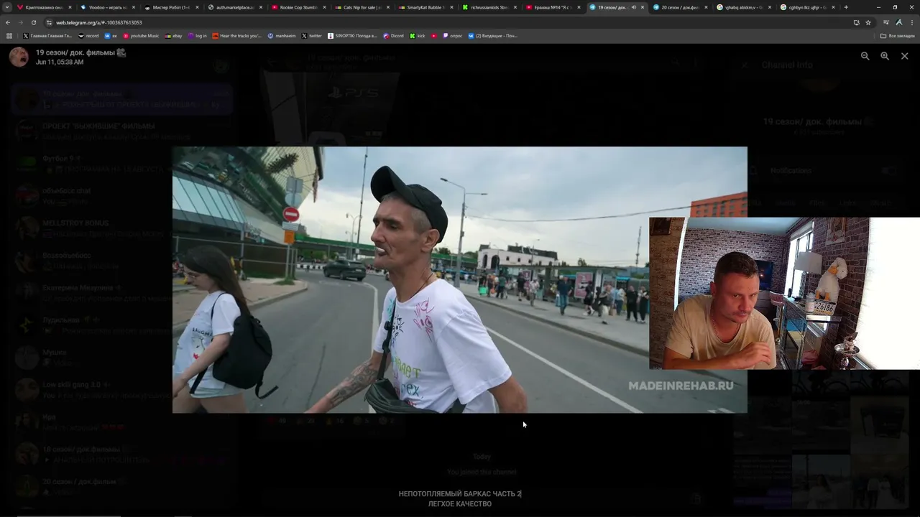Image resolution: width=920 pixels, height=517 pixels.
Task: Close the Мистер Робот tab
Action: 197,7
